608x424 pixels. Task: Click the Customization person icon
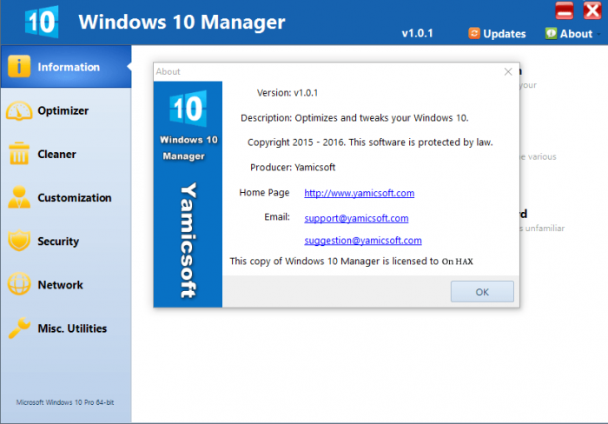18,197
